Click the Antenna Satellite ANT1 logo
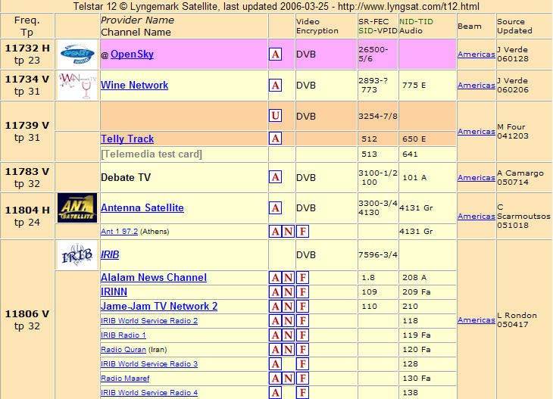The image size is (553, 399). coord(77,208)
